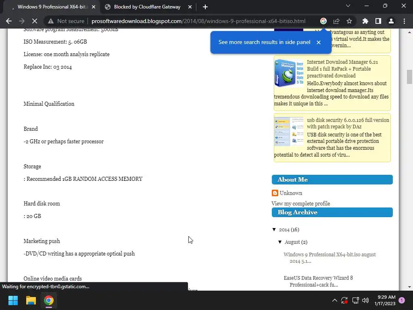Screen dimensions: 413x310
Task: Close the Windows 9 Professional tab
Action: (94, 7)
